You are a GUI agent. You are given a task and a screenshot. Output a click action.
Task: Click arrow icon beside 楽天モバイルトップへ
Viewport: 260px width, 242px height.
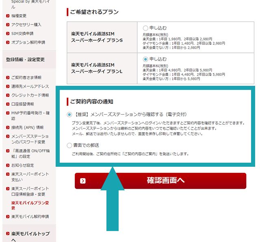point(8,233)
